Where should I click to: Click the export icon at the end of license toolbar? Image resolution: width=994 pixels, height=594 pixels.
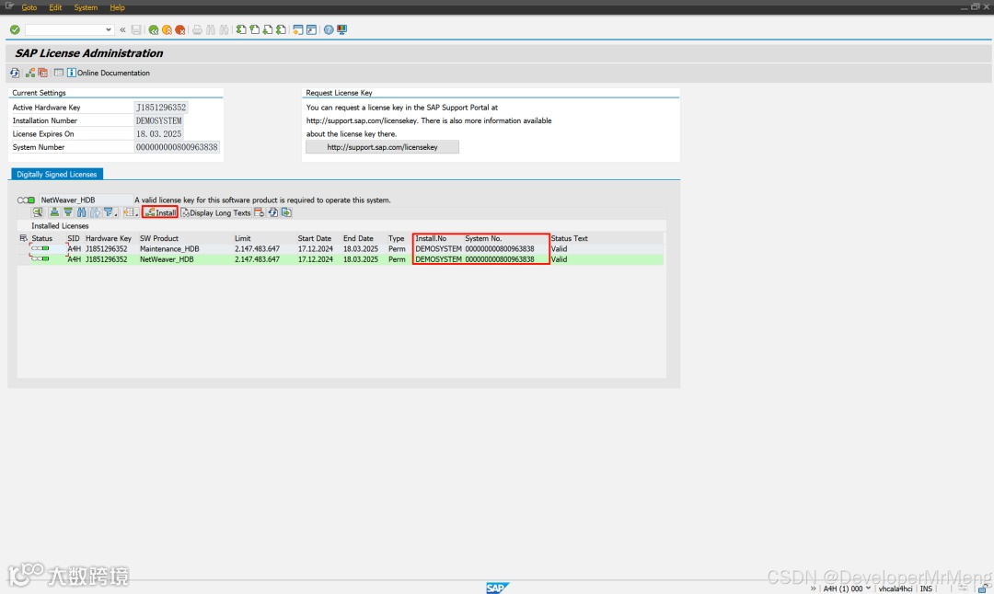pos(286,212)
